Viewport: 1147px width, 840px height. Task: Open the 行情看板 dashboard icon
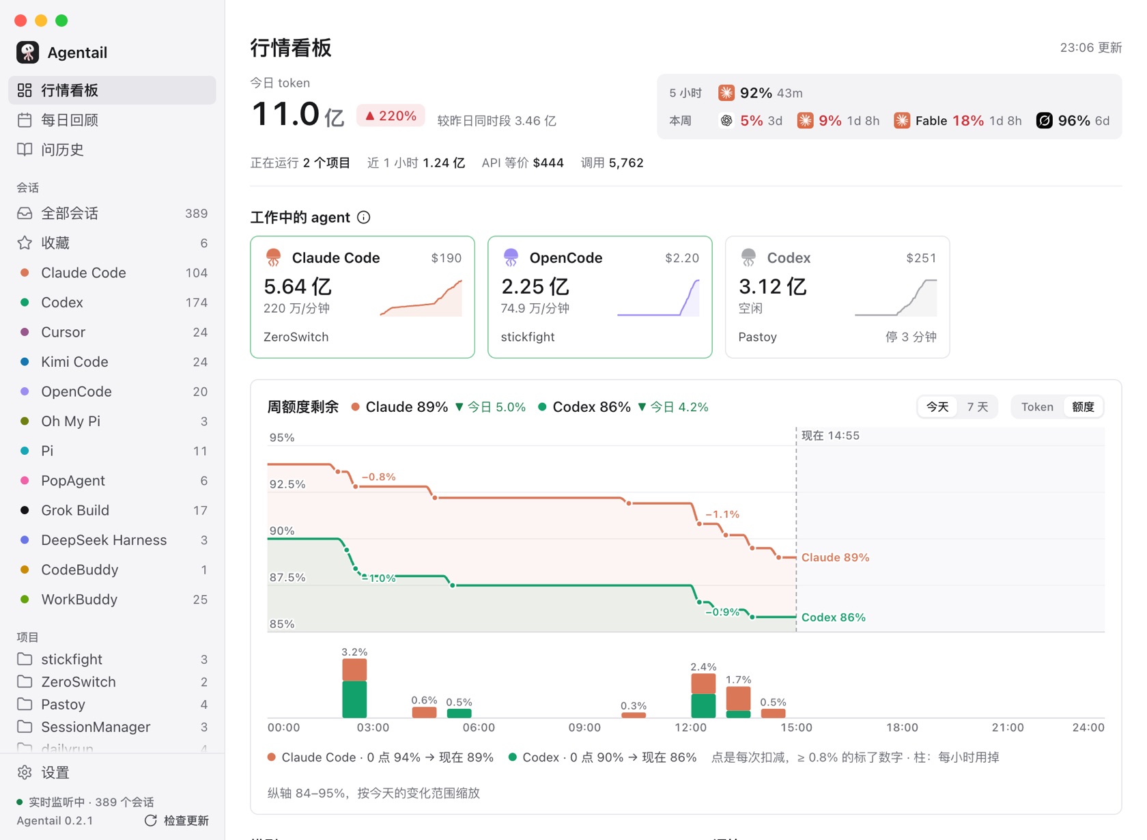[x=25, y=90]
